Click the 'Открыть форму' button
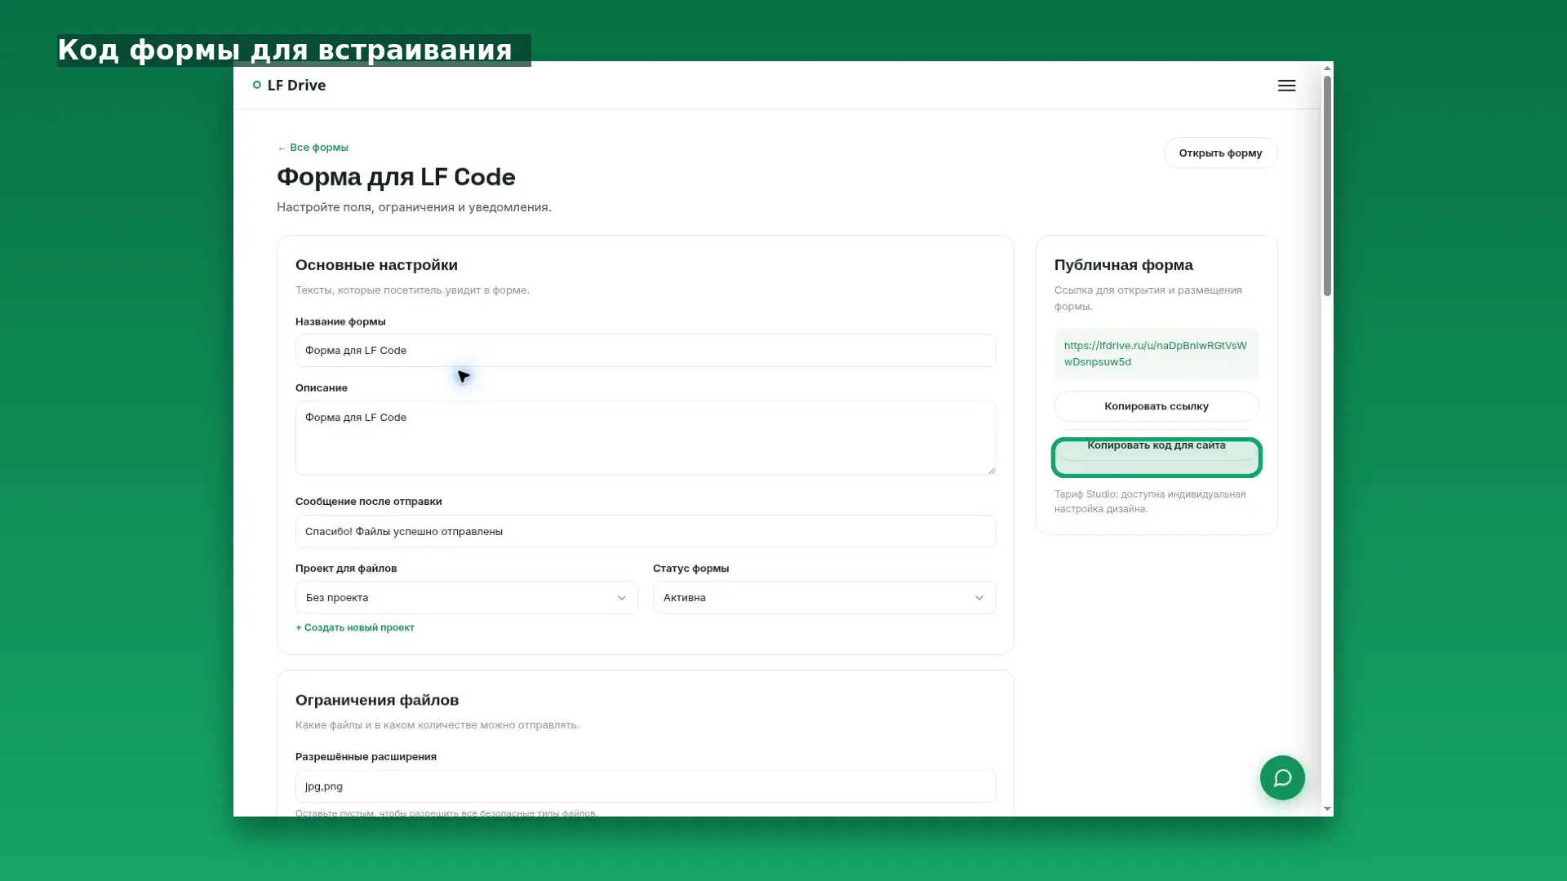This screenshot has width=1567, height=881. pos(1220,153)
